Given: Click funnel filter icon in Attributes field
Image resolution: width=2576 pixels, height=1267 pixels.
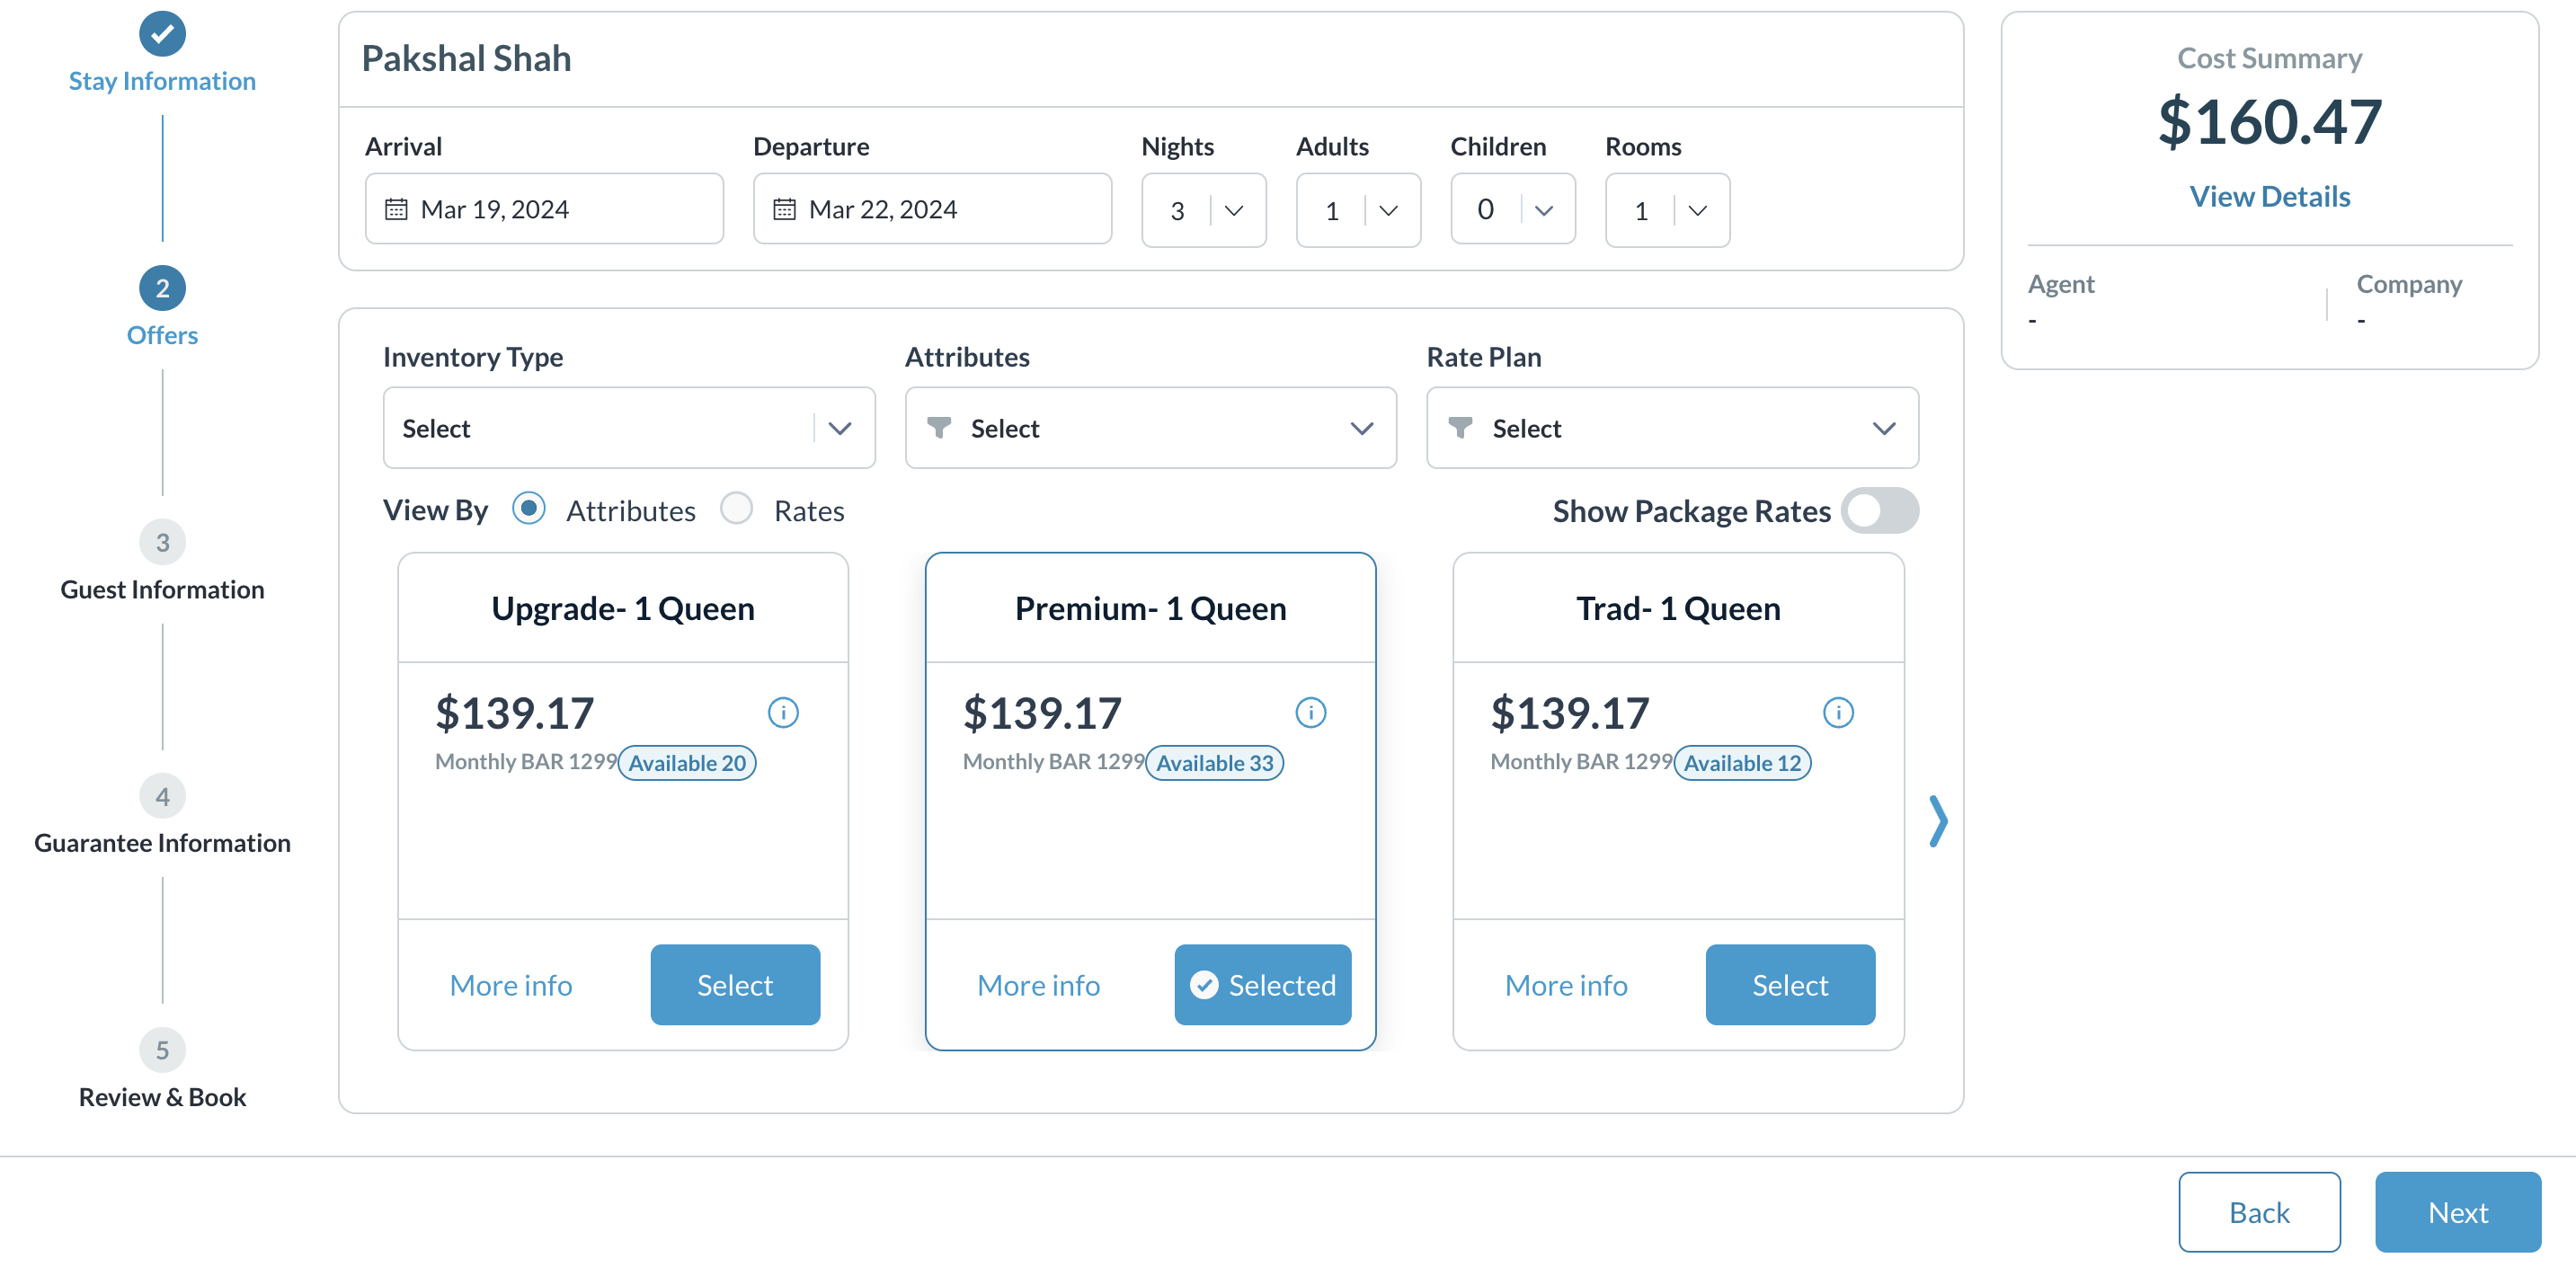Looking at the screenshot, I should pos(939,428).
